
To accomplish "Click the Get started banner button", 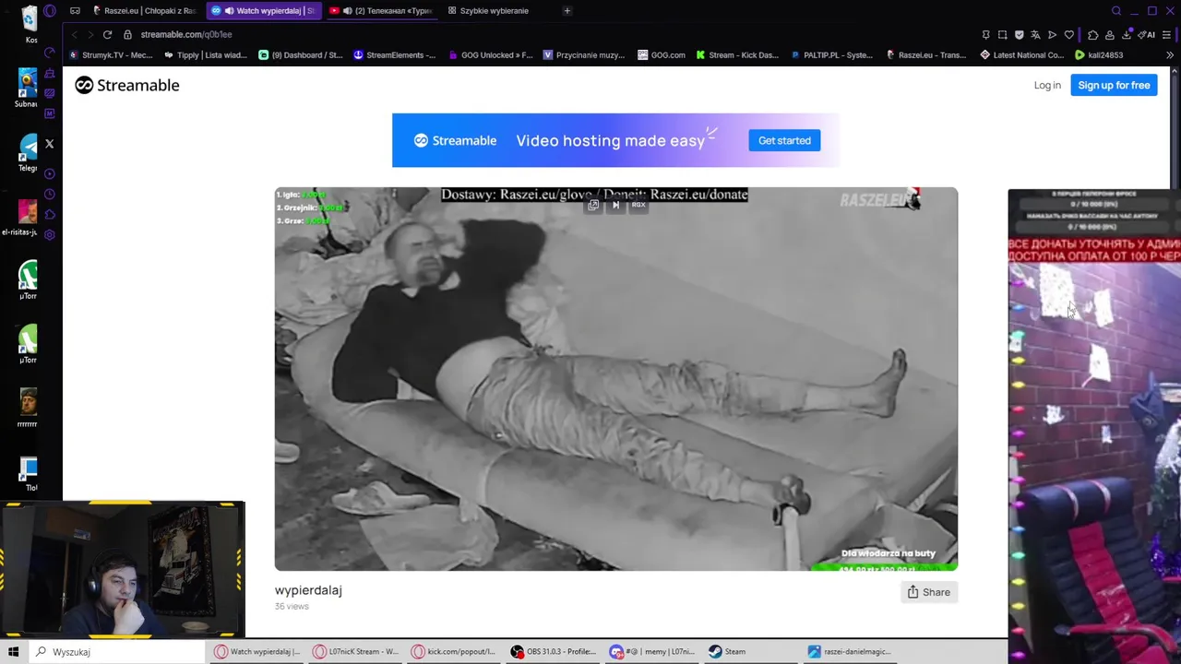I will tap(784, 140).
